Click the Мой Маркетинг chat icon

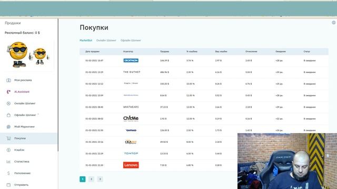[8, 127]
